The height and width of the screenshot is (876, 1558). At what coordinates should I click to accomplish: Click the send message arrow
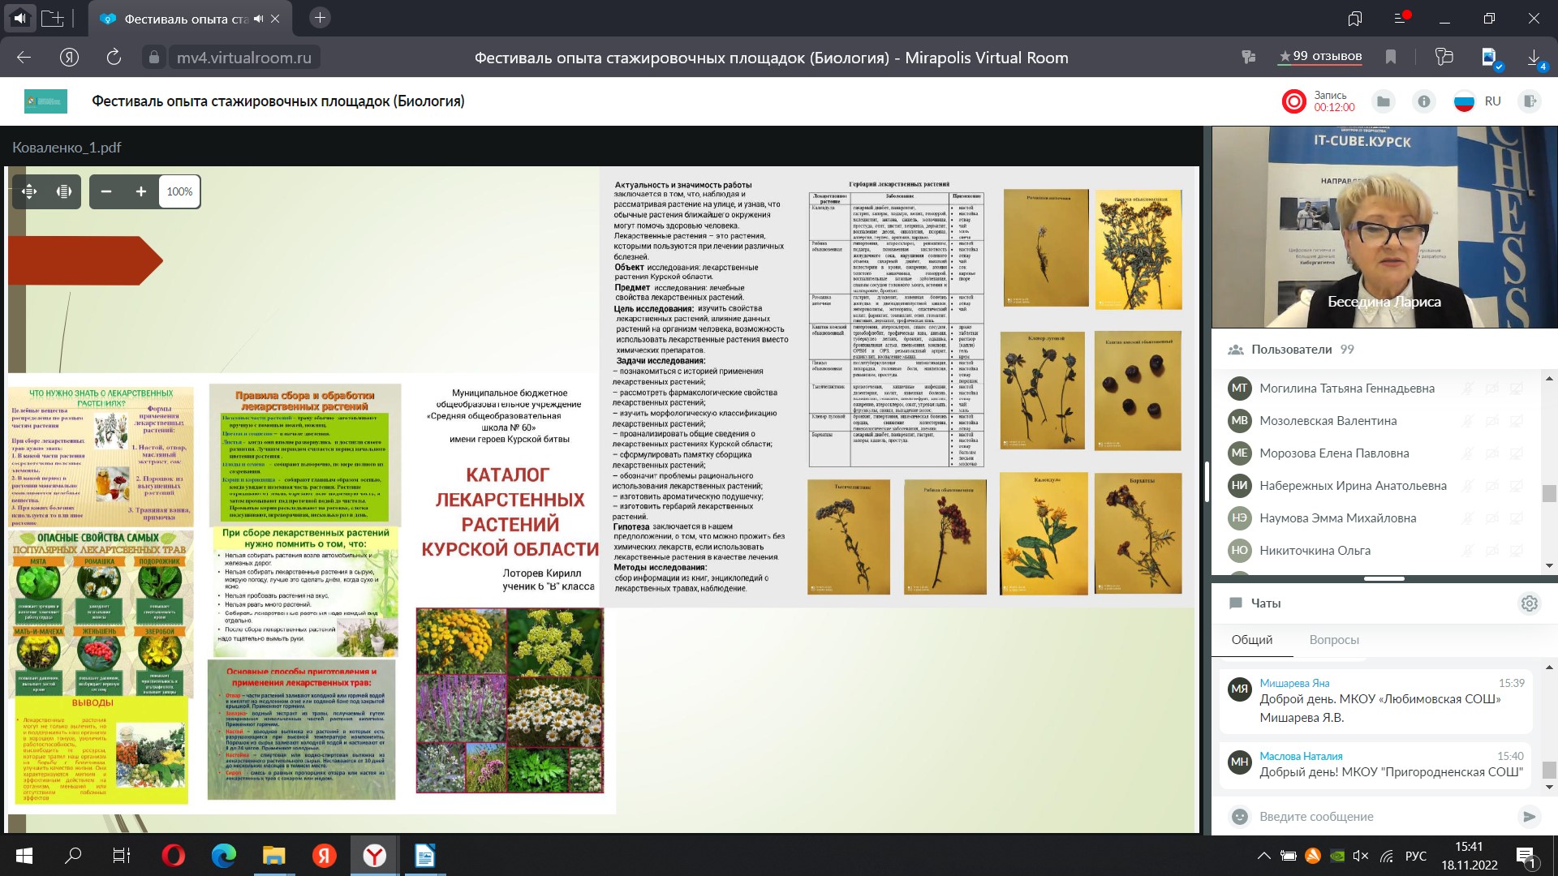point(1530,817)
